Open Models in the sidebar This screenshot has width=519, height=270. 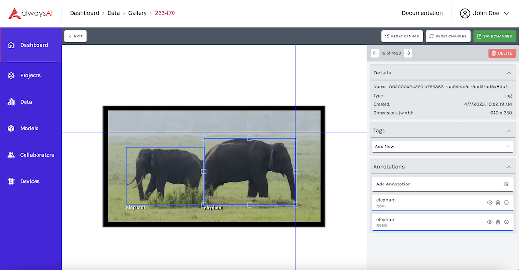pos(30,128)
